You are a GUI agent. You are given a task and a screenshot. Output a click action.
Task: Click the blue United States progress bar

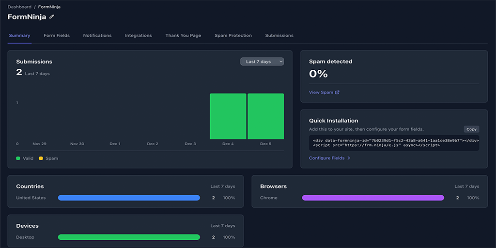tap(129, 198)
